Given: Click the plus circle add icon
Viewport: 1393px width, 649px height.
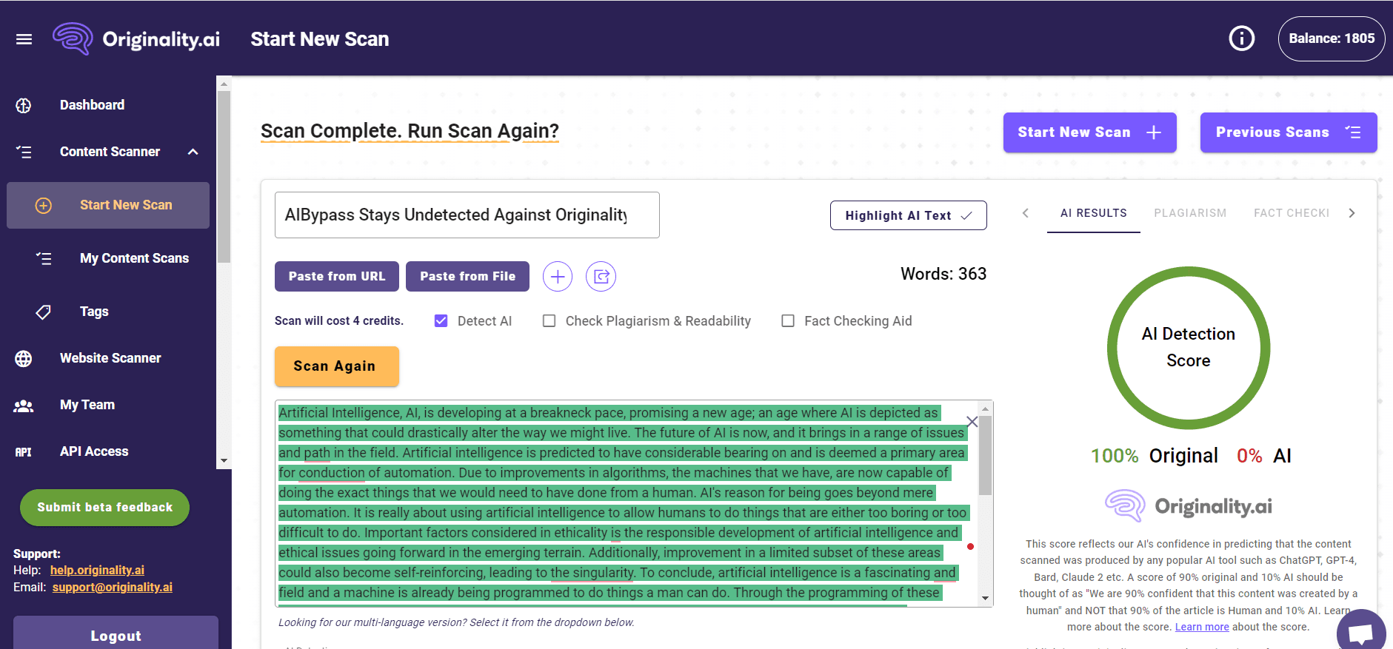Looking at the screenshot, I should [557, 277].
